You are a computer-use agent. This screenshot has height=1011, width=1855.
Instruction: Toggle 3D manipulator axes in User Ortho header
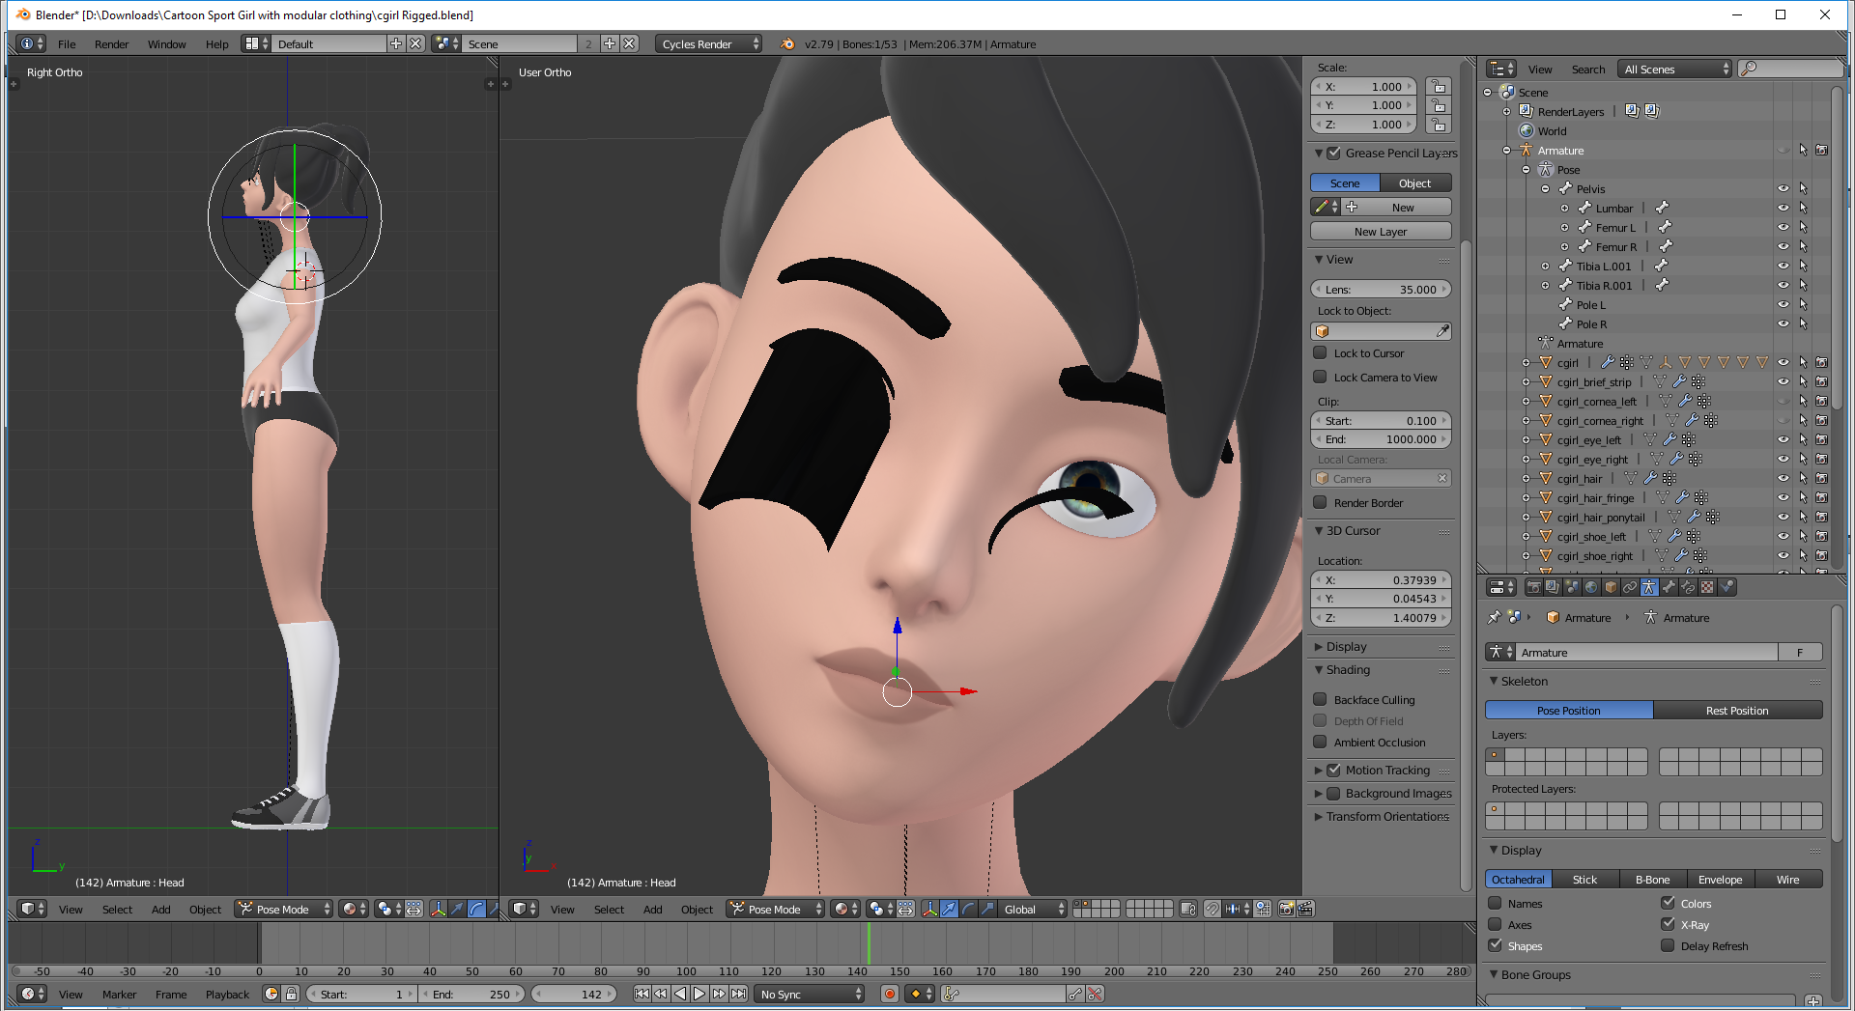click(x=929, y=909)
